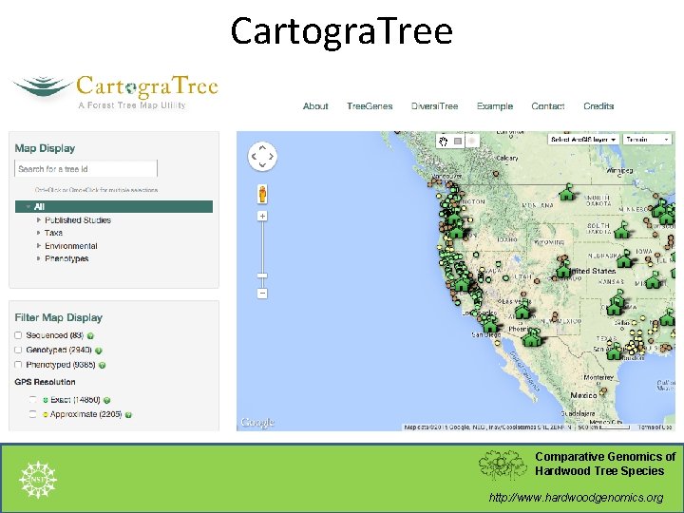This screenshot has width=684, height=513.
Task: Click the green house marker near San Diego
Action: click(490, 324)
